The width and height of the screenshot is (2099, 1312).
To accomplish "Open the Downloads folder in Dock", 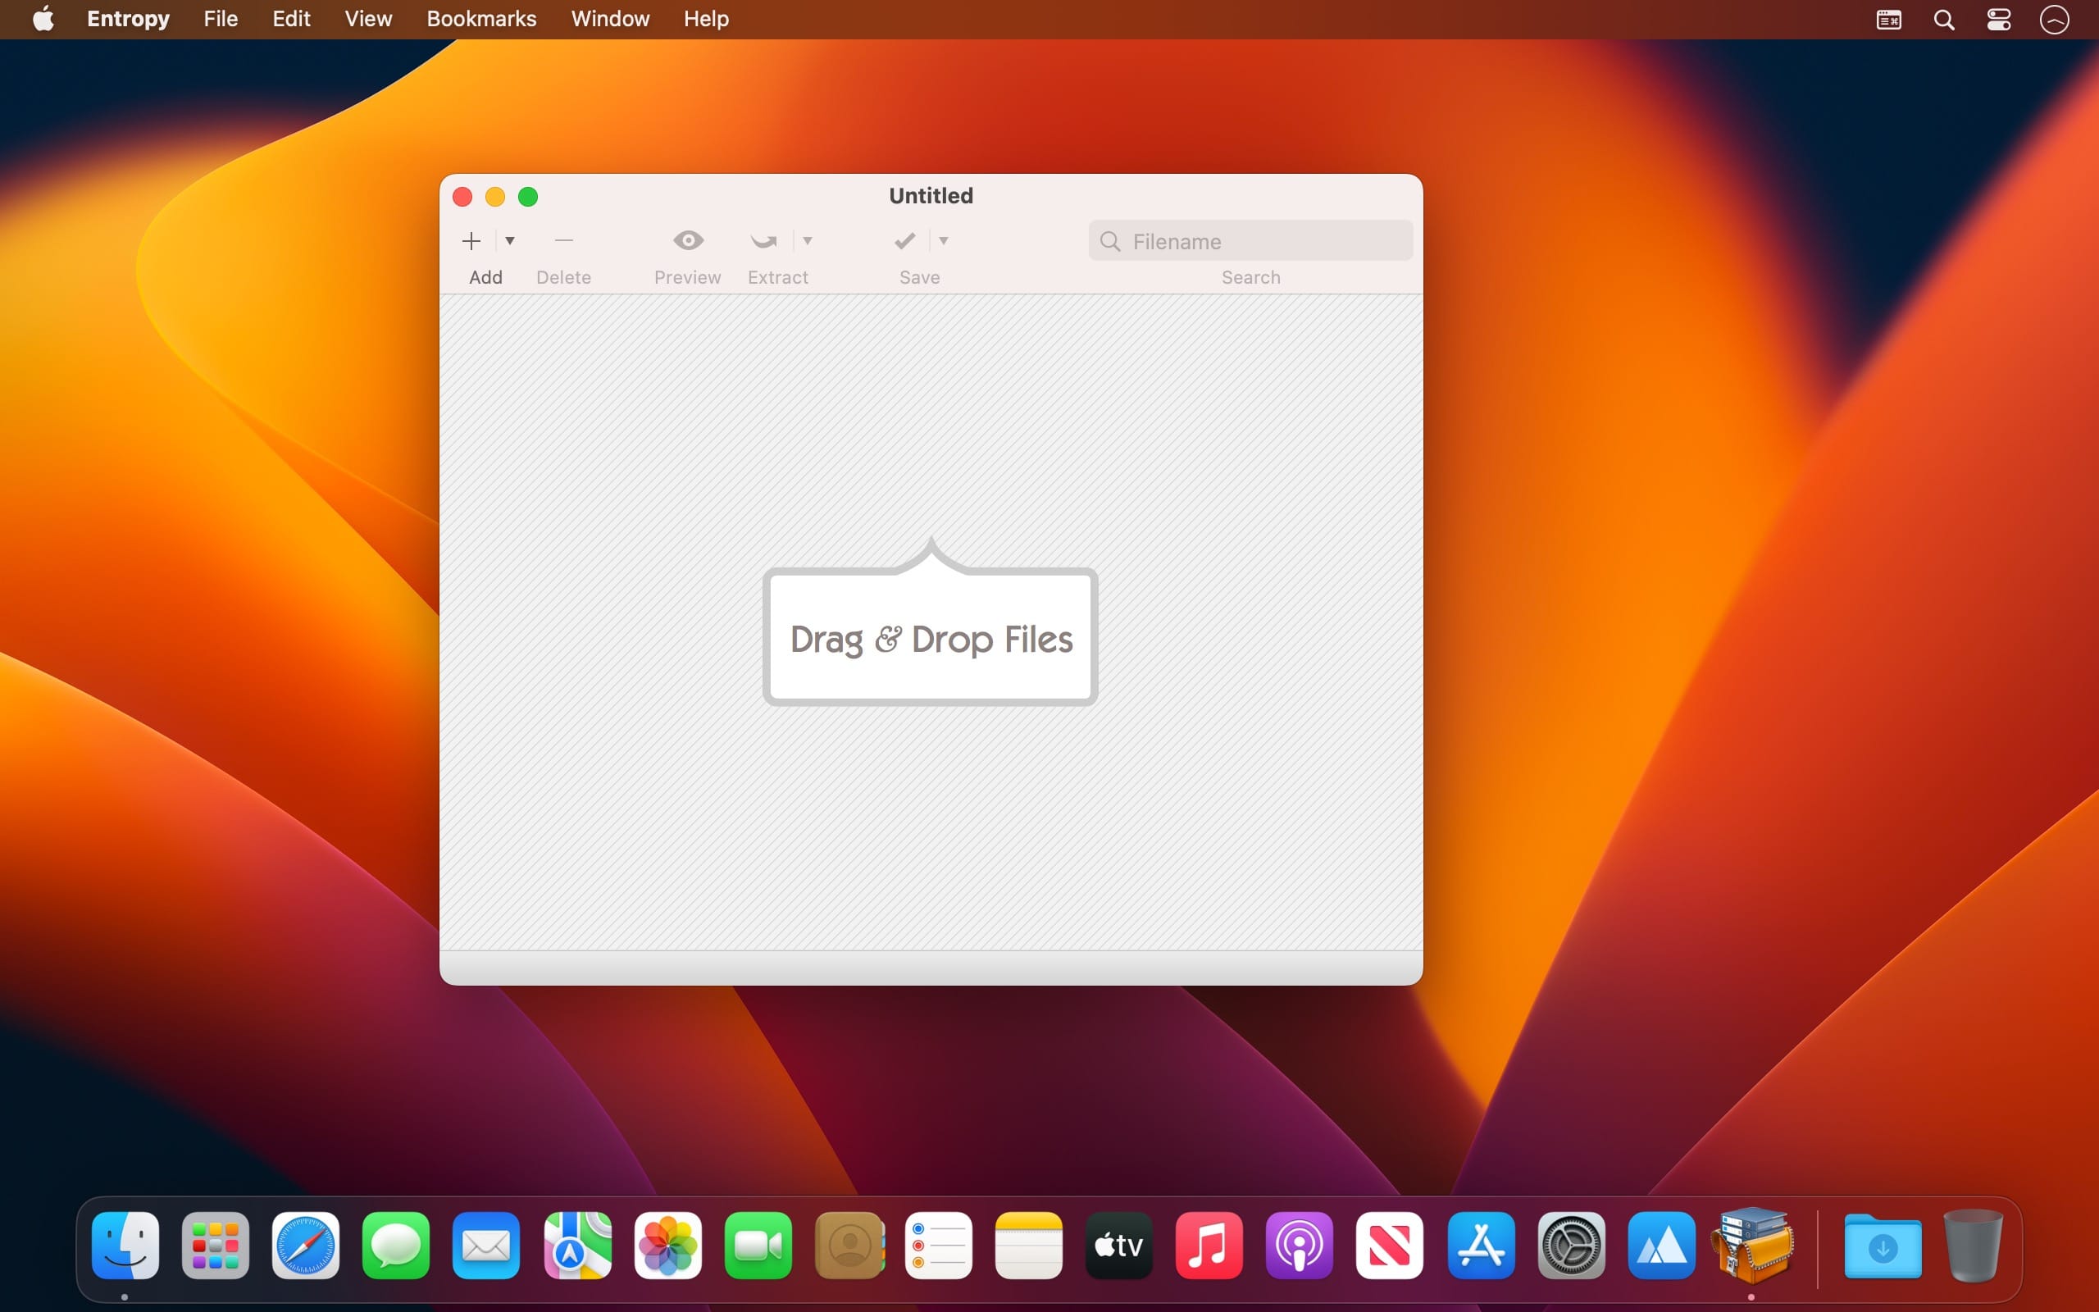I will point(1883,1246).
